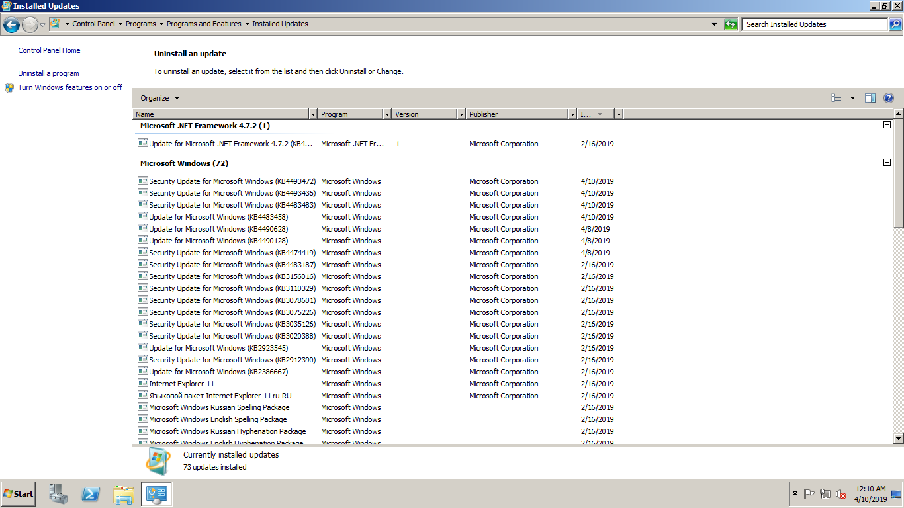Focus the Search Installed Updates field
Viewport: 904px width, 508px height.
pyautogui.click(x=815, y=24)
